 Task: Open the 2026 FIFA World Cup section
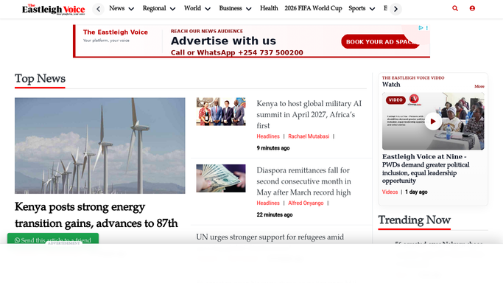click(x=313, y=8)
